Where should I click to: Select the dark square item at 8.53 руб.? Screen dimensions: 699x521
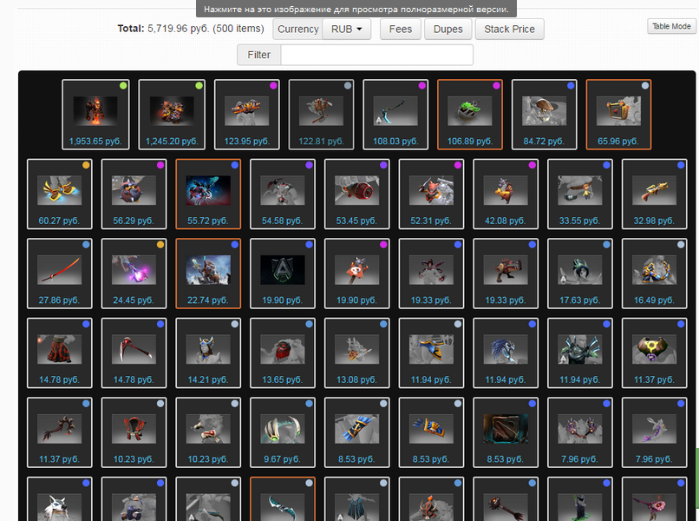(506, 432)
